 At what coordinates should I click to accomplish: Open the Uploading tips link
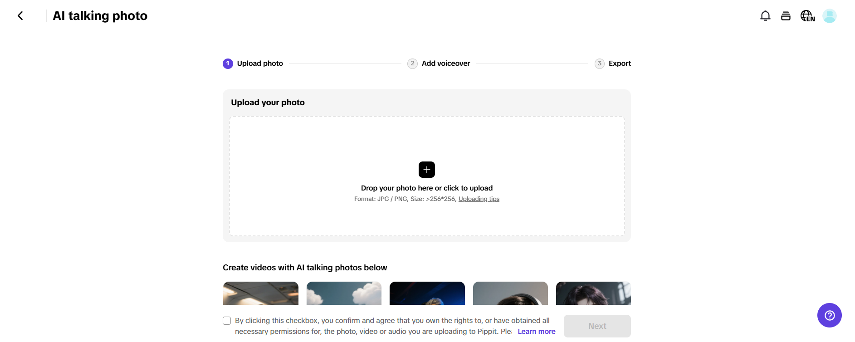(x=479, y=199)
